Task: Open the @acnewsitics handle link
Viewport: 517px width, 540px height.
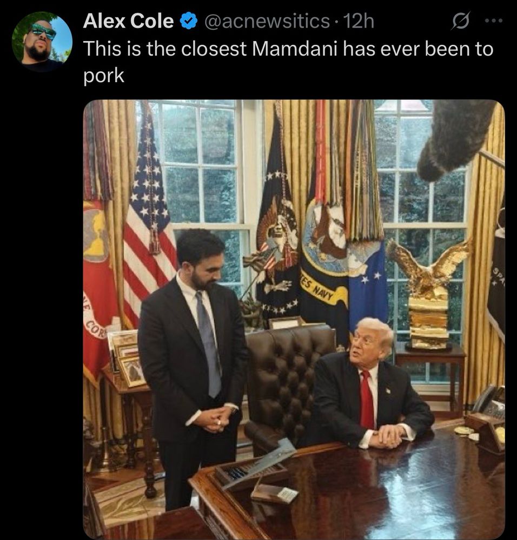Action: pos(267,22)
